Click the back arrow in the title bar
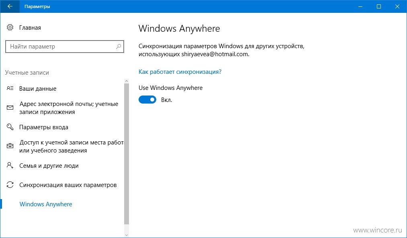 click(10, 6)
